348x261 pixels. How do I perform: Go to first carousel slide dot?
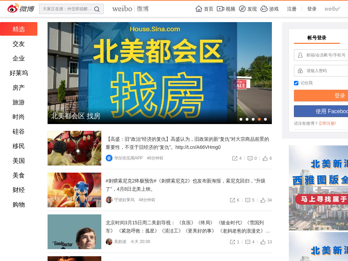(x=241, y=119)
